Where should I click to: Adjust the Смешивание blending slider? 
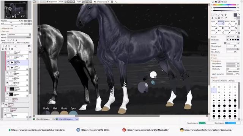click(x=233, y=63)
